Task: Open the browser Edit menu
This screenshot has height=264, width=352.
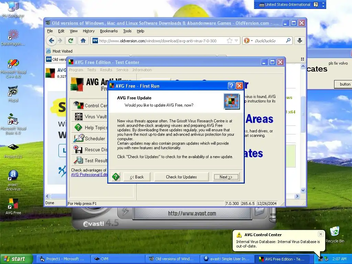Action: click(x=61, y=31)
